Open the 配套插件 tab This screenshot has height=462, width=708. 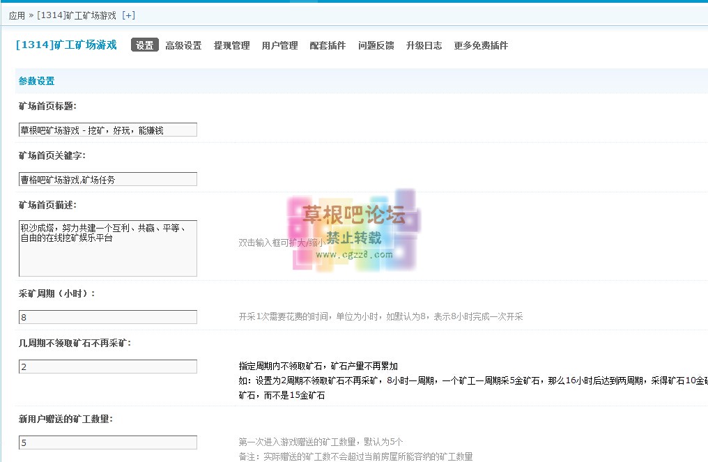point(328,45)
